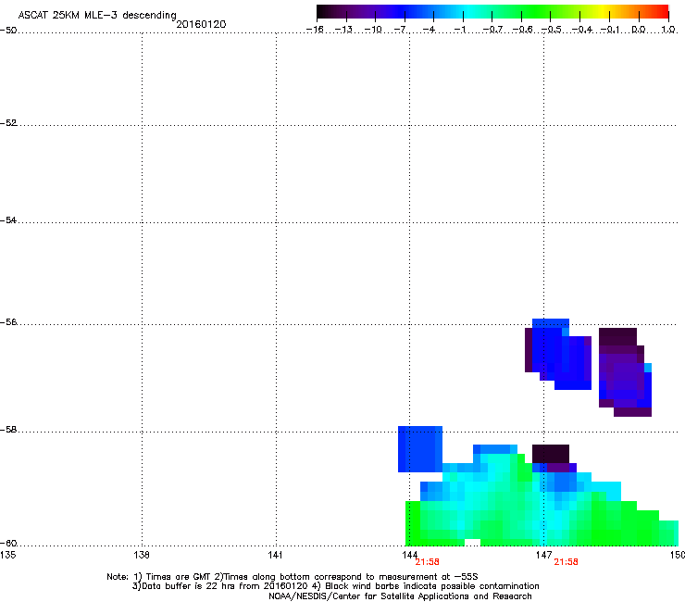Screen dimensions: 685x602
Task: Click the dark black data block near 147, -58.3
Action: pos(551,454)
